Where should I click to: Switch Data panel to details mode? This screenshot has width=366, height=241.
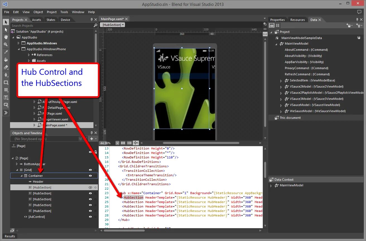coord(278,25)
